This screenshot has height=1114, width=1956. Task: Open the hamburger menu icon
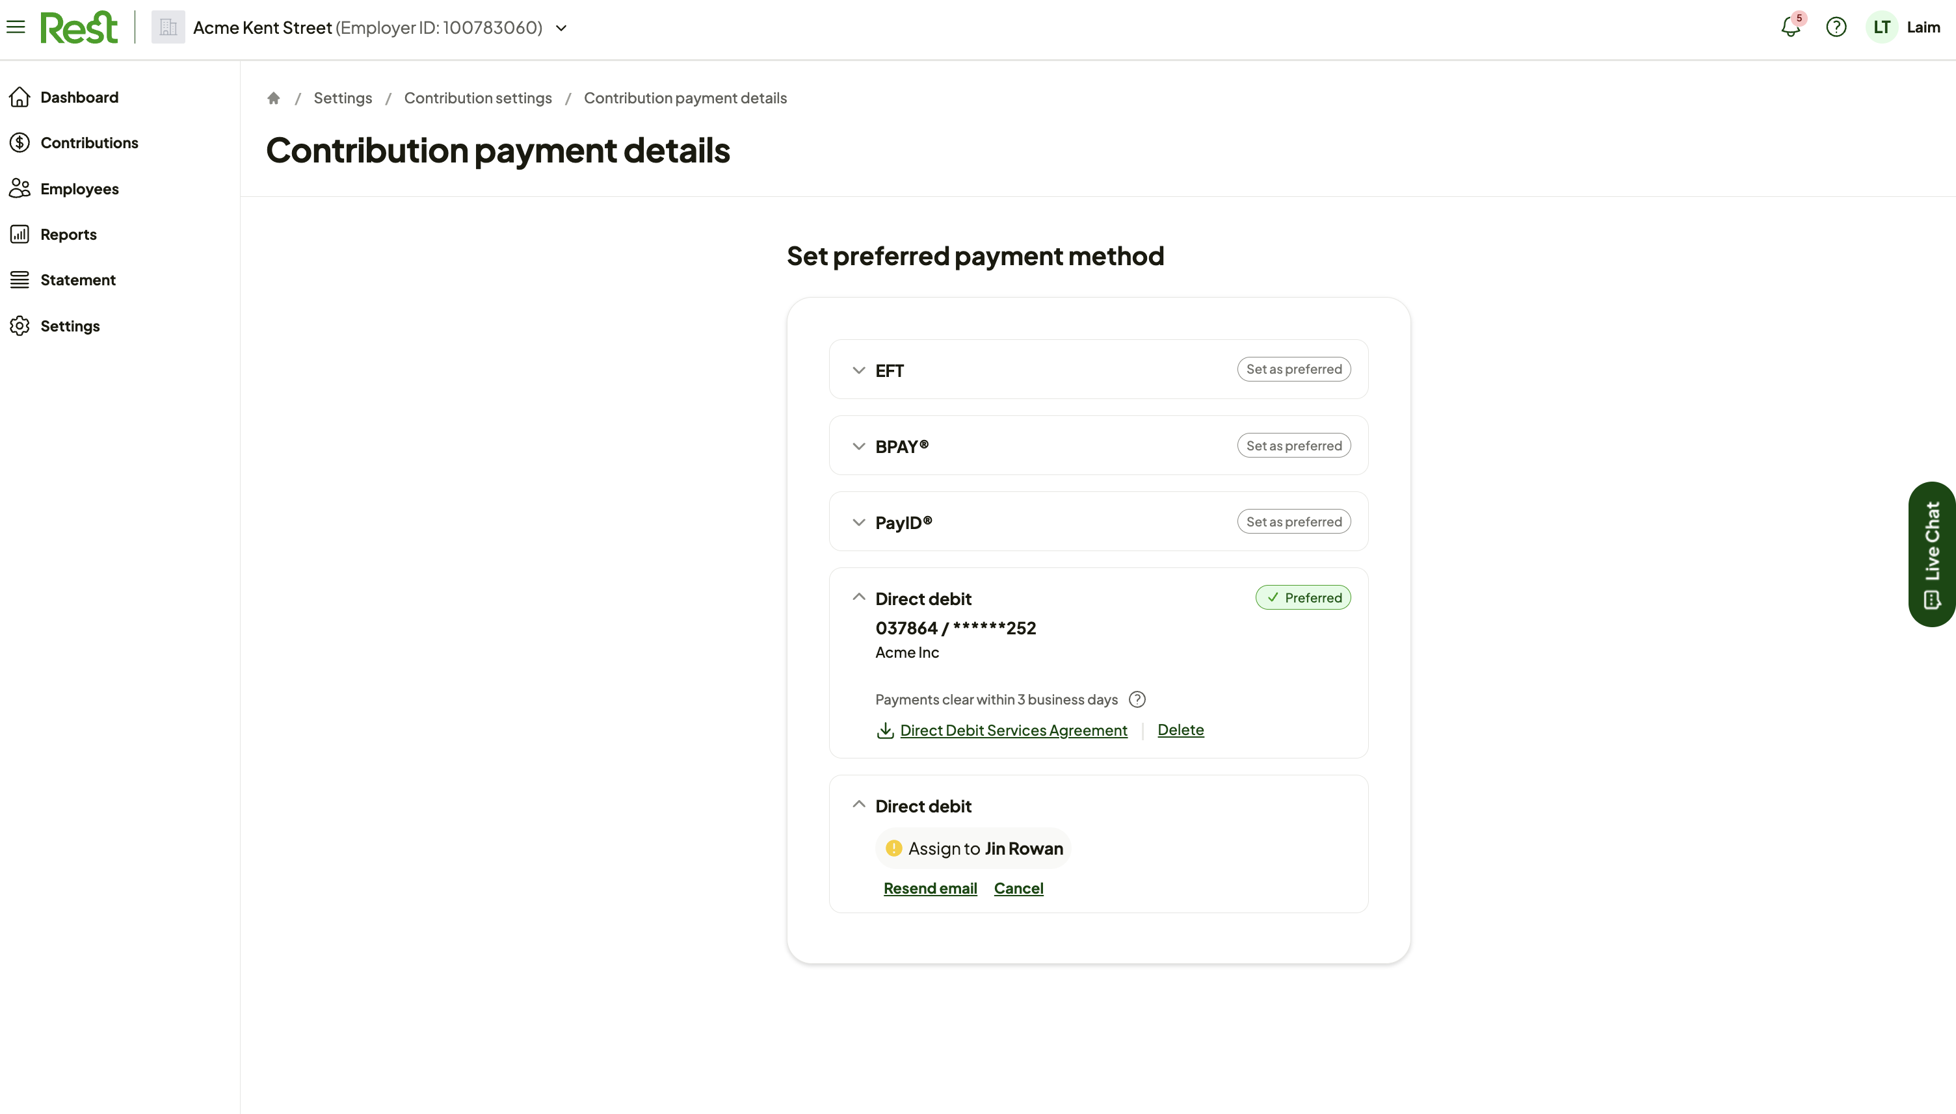click(x=16, y=27)
